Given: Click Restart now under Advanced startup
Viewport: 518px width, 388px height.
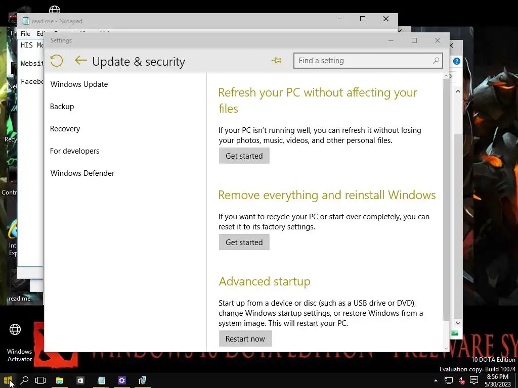Looking at the screenshot, I should click(245, 338).
